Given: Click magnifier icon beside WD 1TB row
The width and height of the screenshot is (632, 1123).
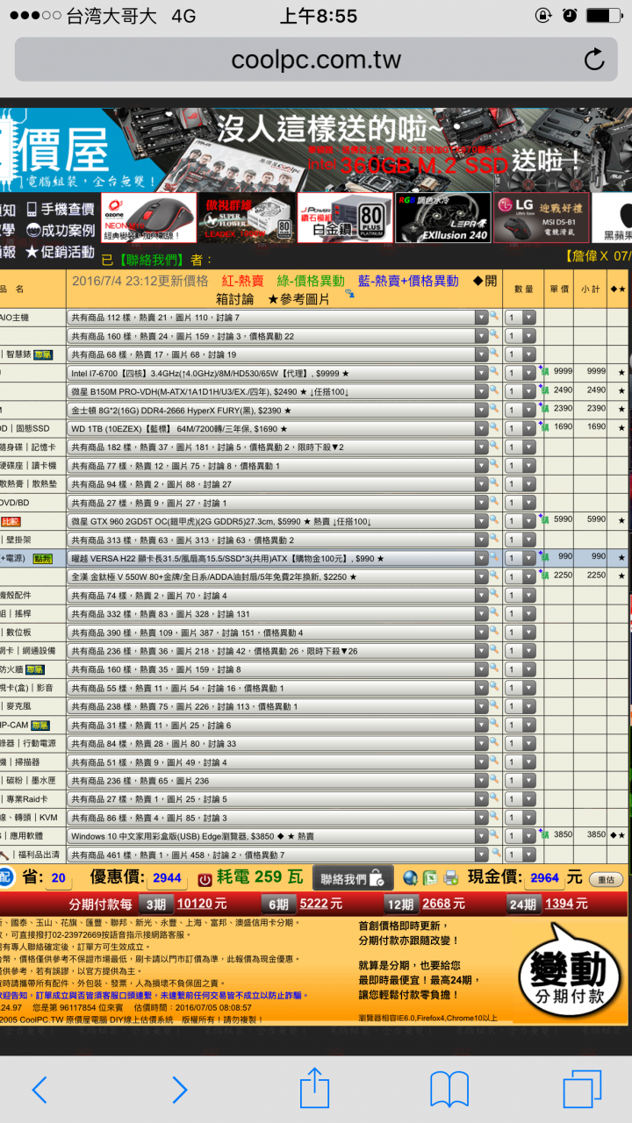Looking at the screenshot, I should coord(494,428).
